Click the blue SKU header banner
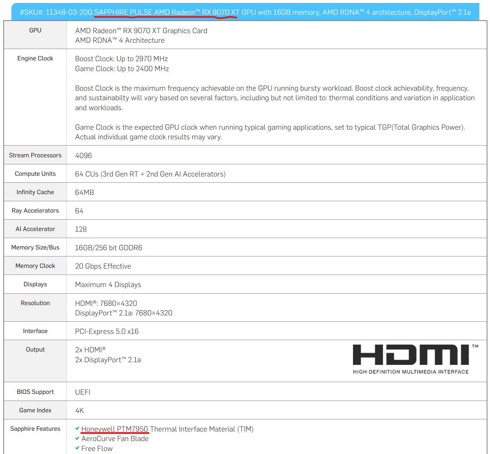This screenshot has height=454, width=490. point(245,12)
